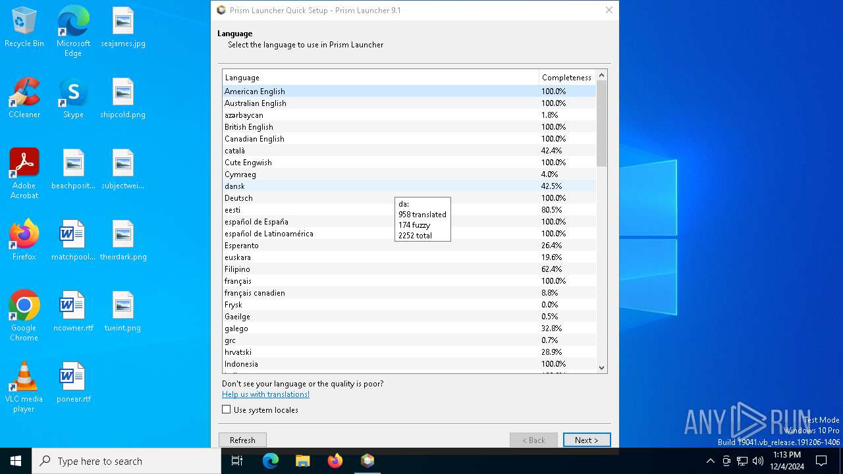The image size is (843, 474).
Task: Select ponear.rtf desktop file
Action: (x=73, y=383)
